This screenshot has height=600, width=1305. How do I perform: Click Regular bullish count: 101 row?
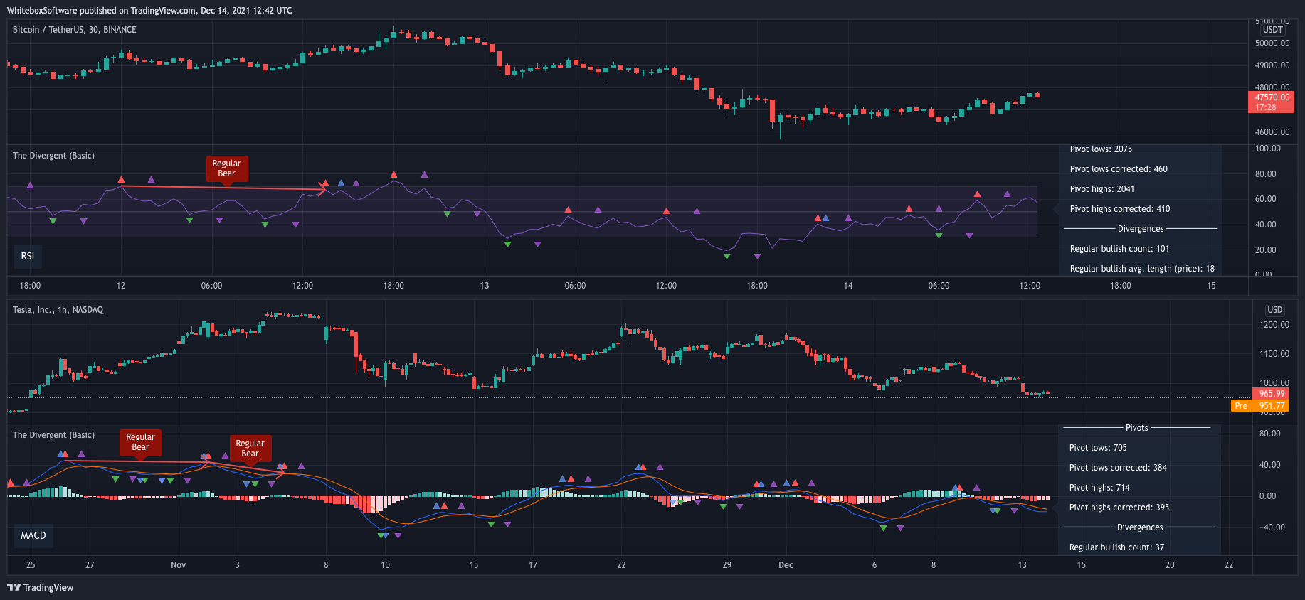[1119, 249]
